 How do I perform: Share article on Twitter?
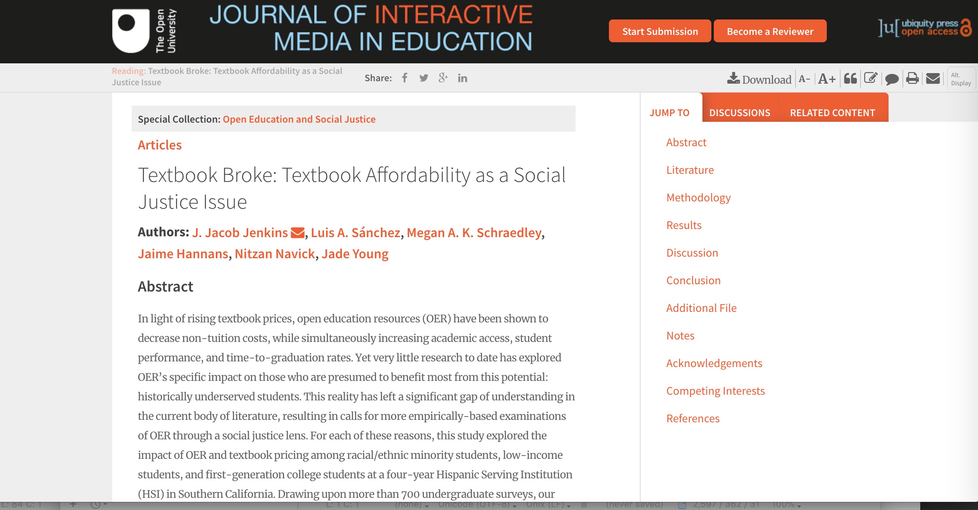point(424,78)
